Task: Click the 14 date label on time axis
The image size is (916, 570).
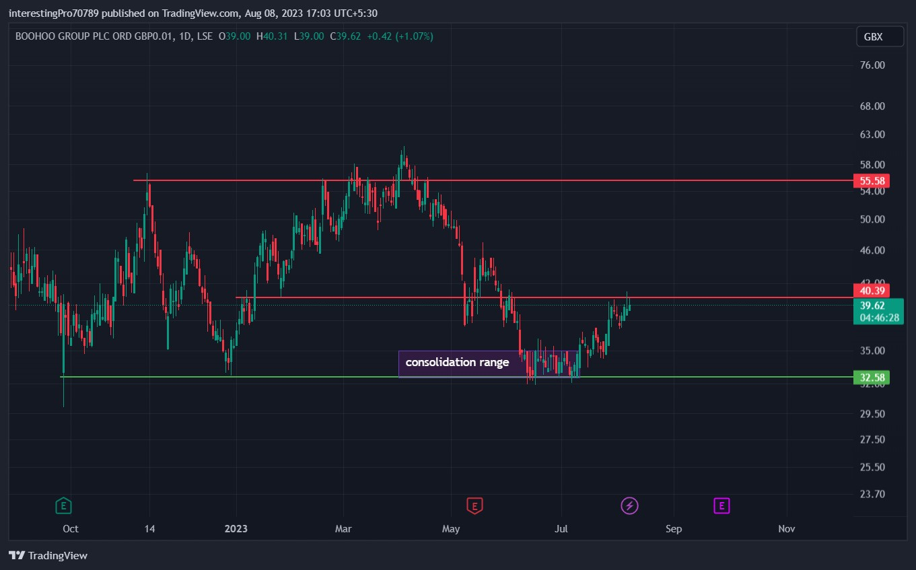Action: [x=149, y=529]
